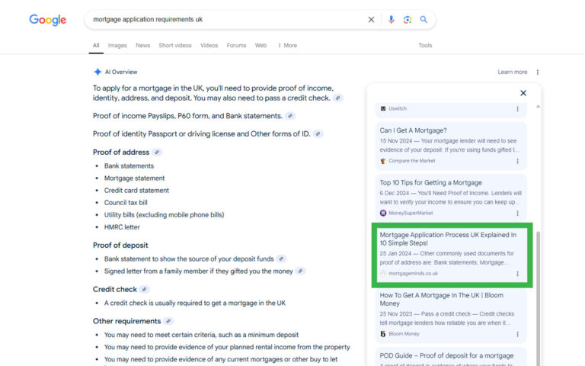The image size is (585, 366).
Task: Click link icon beside Other requirements heading
Action: (168, 321)
